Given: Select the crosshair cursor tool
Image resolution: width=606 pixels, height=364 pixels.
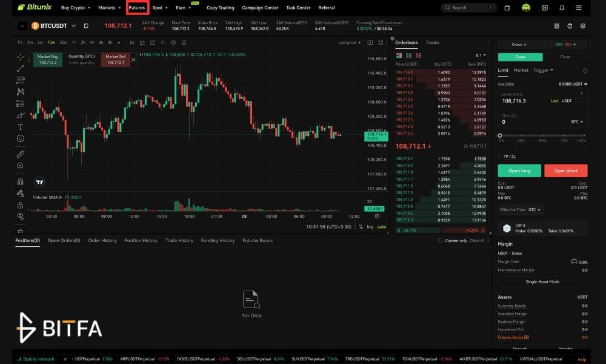Looking at the screenshot, I should point(21,57).
